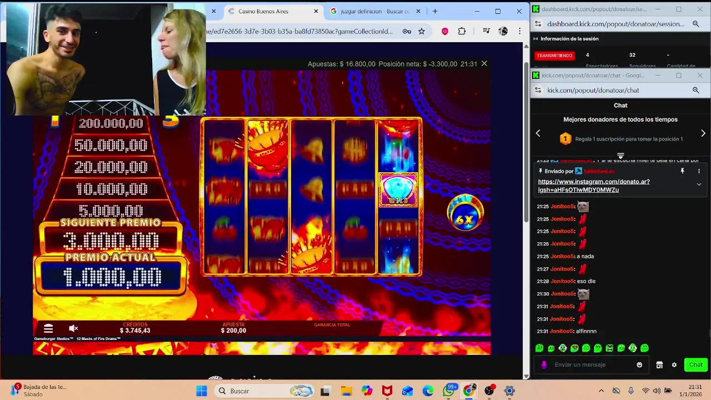Open Microsoft Edge from taskbar
The image size is (711, 400).
point(428,391)
